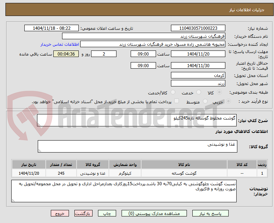Select the کالا/خدمت radio button
The height and width of the screenshot is (223, 274).
pyautogui.click(x=173, y=92)
